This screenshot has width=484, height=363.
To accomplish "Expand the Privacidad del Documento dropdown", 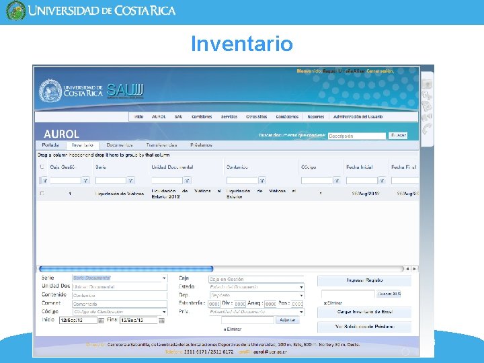I will pyautogui.click(x=301, y=312).
